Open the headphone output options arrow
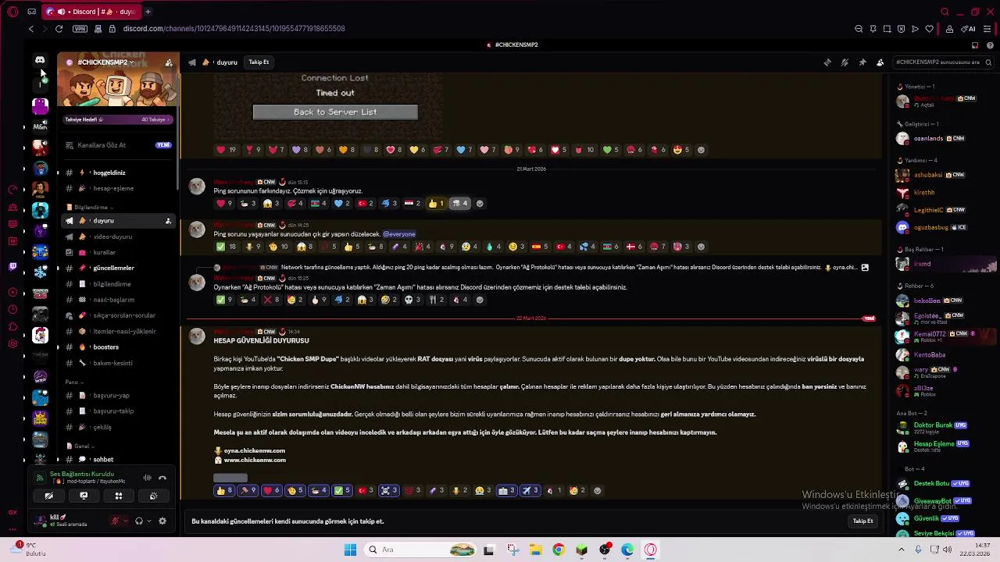Viewport: 1000px width, 562px height. point(148,521)
